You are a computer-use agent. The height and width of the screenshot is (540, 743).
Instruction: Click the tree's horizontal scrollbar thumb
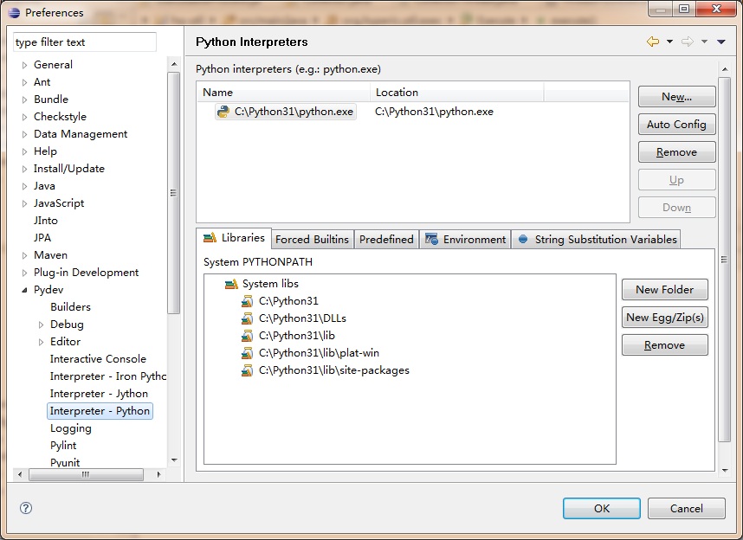86,474
